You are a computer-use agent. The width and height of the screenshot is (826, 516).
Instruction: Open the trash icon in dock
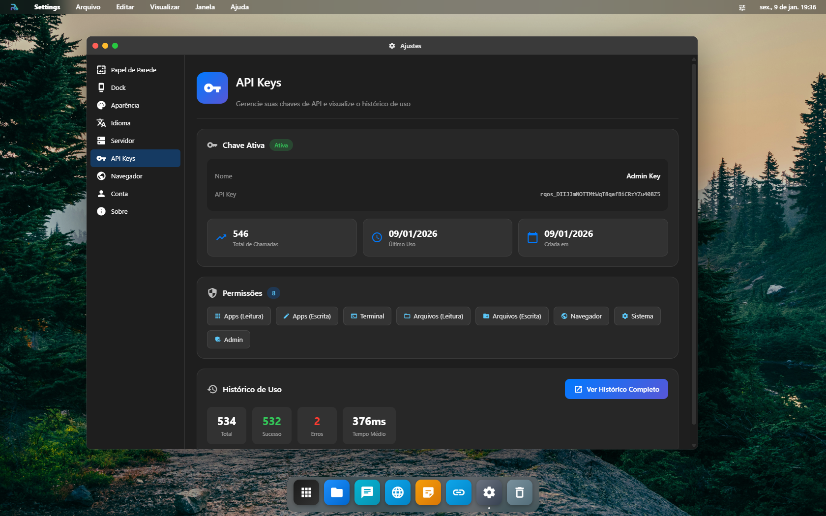click(x=520, y=492)
